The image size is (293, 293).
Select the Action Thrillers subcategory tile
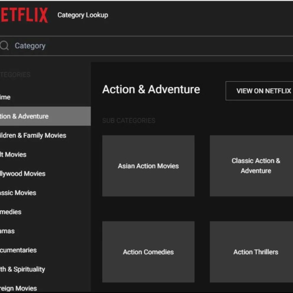pos(256,252)
